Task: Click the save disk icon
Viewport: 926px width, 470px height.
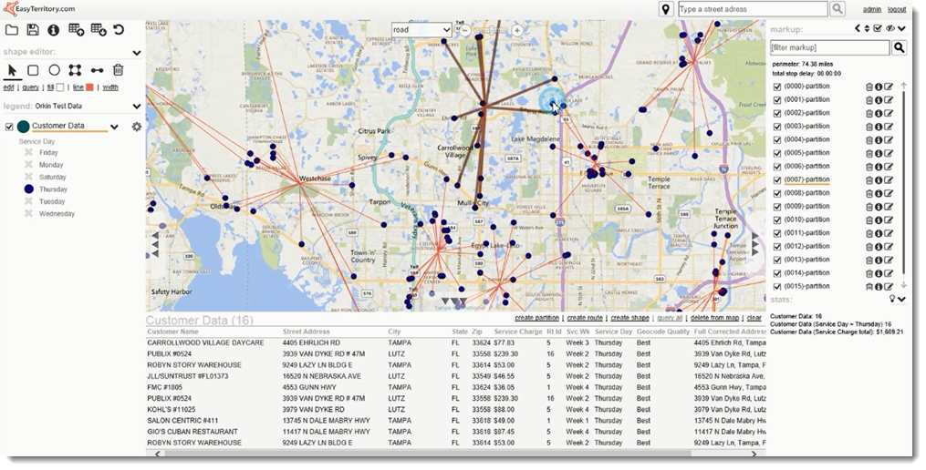Action: (x=33, y=30)
